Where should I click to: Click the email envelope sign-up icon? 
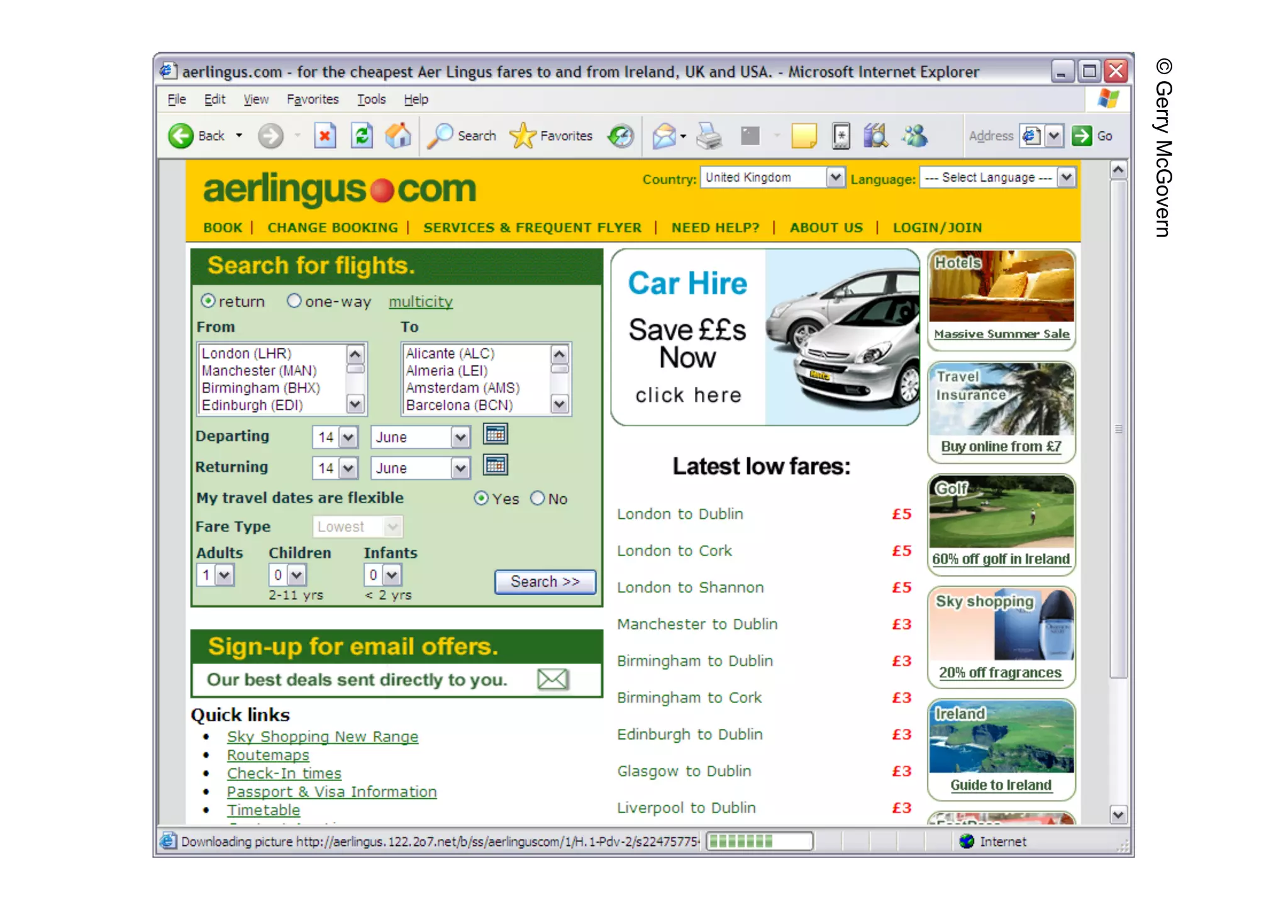553,679
